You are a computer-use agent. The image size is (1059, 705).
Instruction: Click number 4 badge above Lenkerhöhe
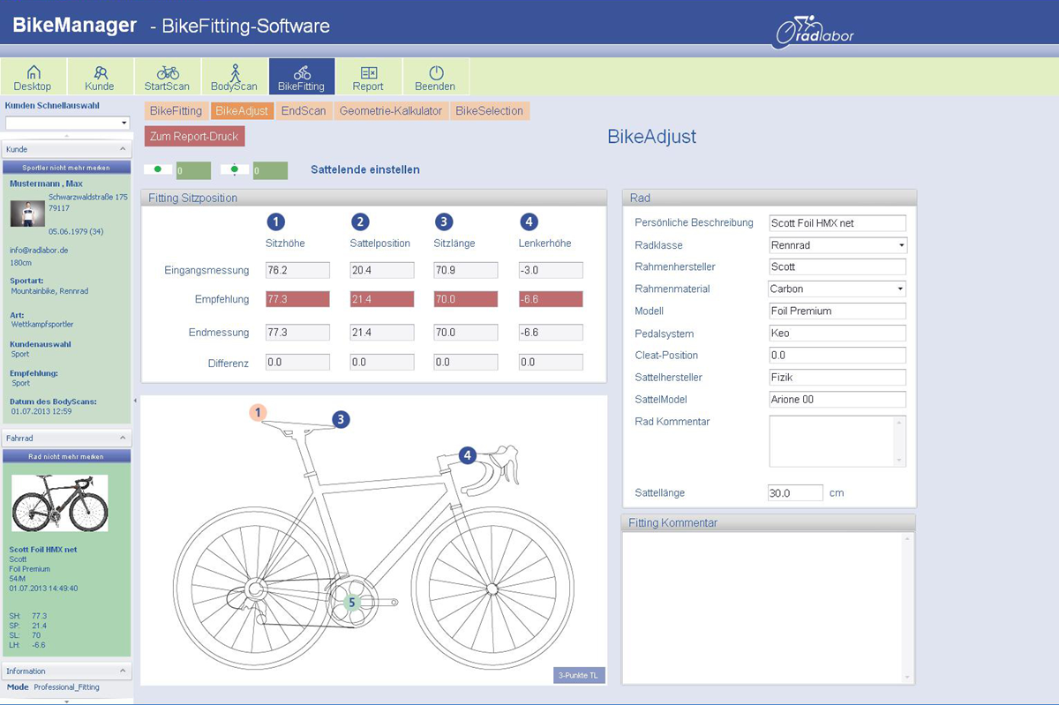pos(529,221)
